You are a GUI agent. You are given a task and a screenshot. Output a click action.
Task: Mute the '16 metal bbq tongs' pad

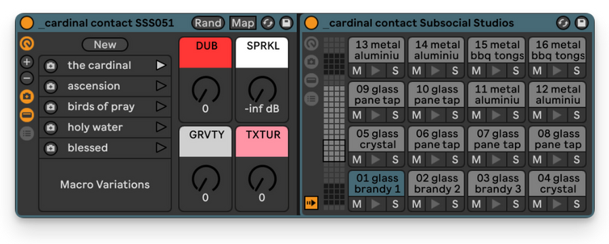click(537, 70)
